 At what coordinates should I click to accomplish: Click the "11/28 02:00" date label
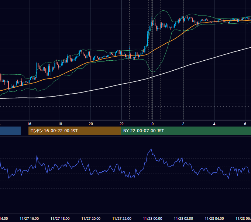point(183,218)
